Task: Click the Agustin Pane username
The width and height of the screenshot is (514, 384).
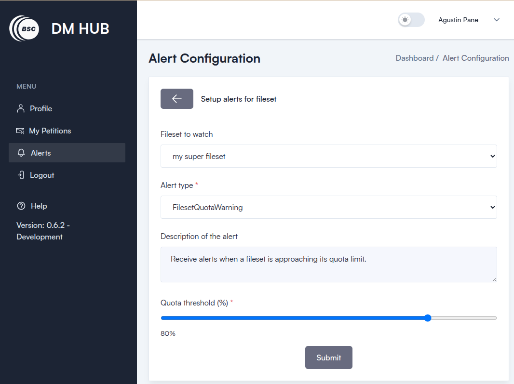Action: click(x=458, y=20)
